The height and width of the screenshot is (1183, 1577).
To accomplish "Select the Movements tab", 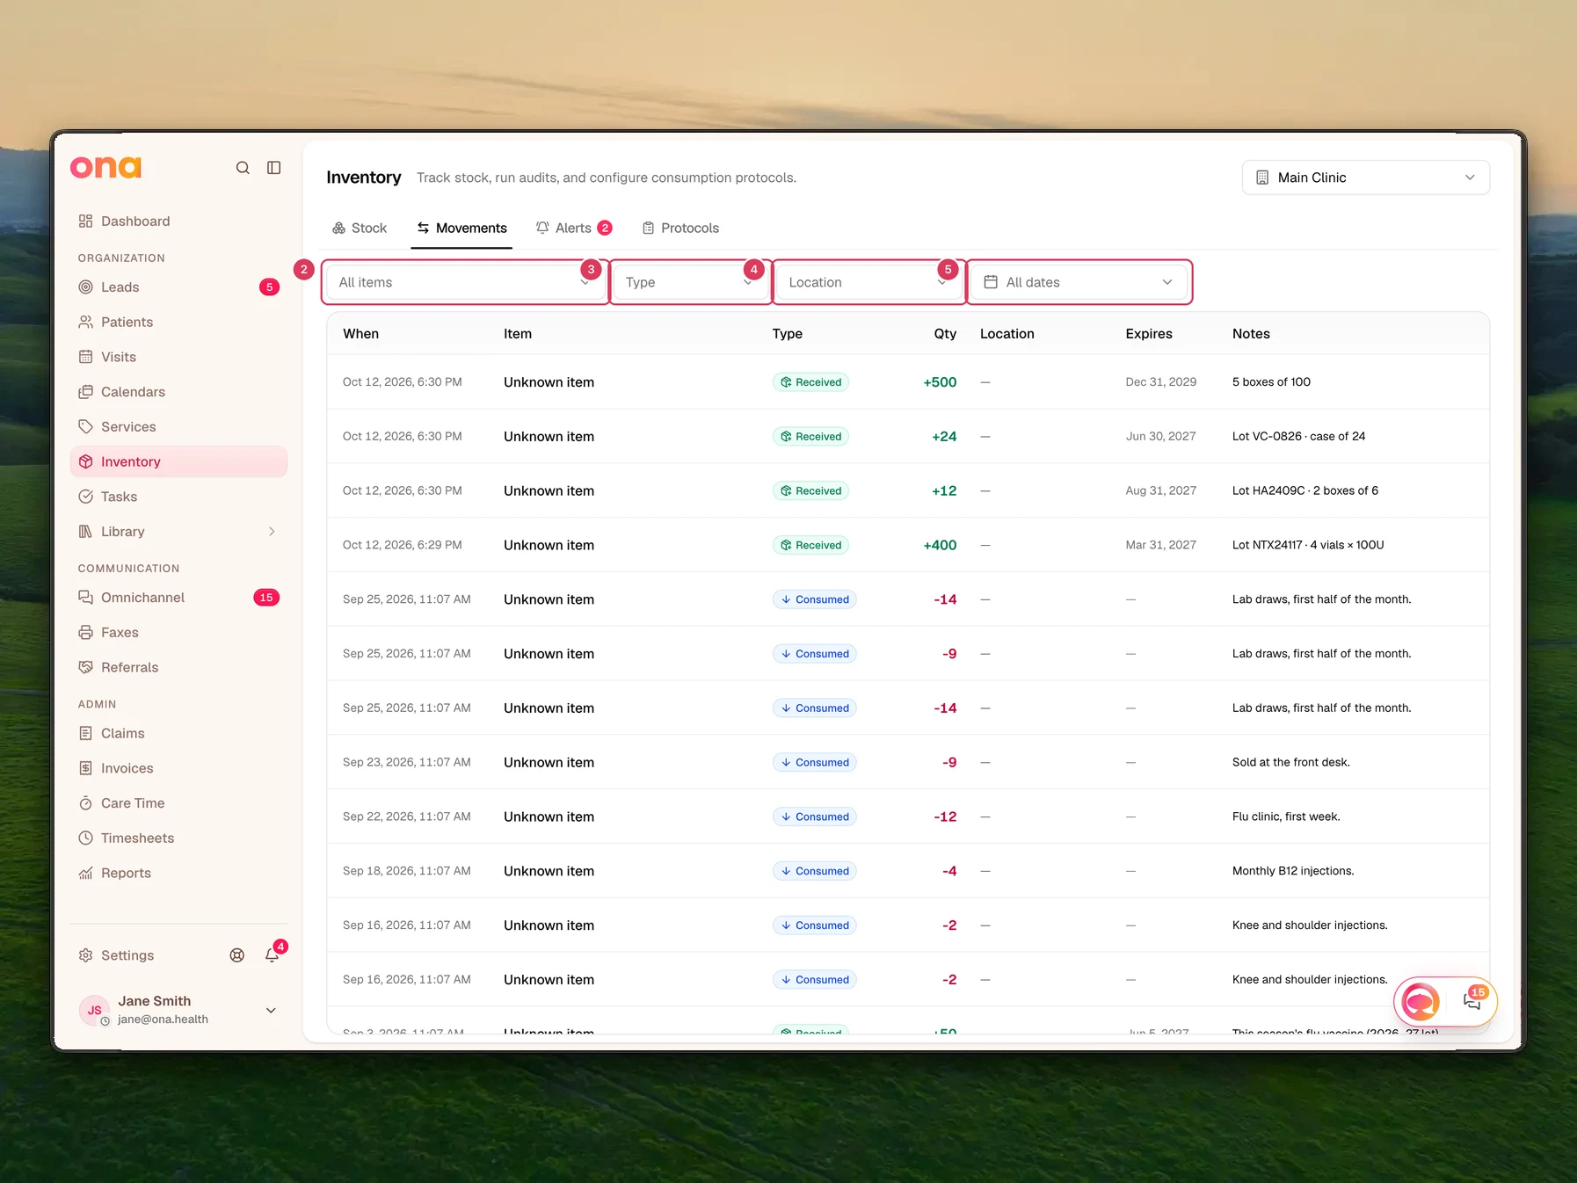I will click(461, 229).
